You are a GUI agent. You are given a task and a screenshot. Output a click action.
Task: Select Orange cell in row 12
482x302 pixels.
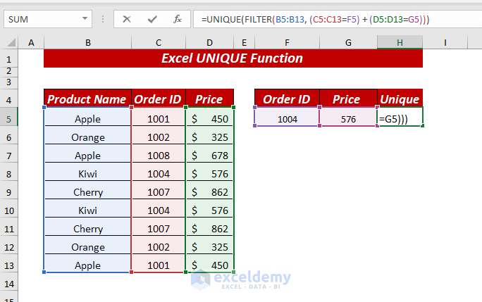click(87, 245)
